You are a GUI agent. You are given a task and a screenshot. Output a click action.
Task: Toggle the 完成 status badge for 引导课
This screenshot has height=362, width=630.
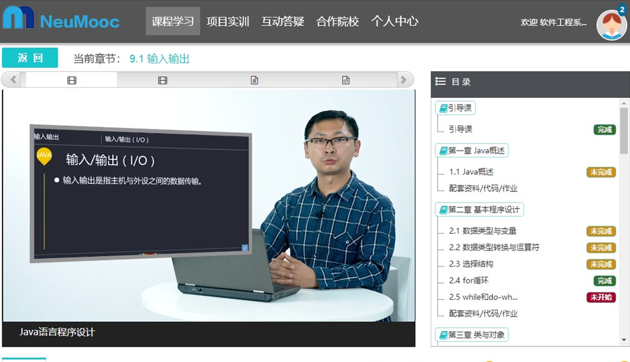[604, 129]
